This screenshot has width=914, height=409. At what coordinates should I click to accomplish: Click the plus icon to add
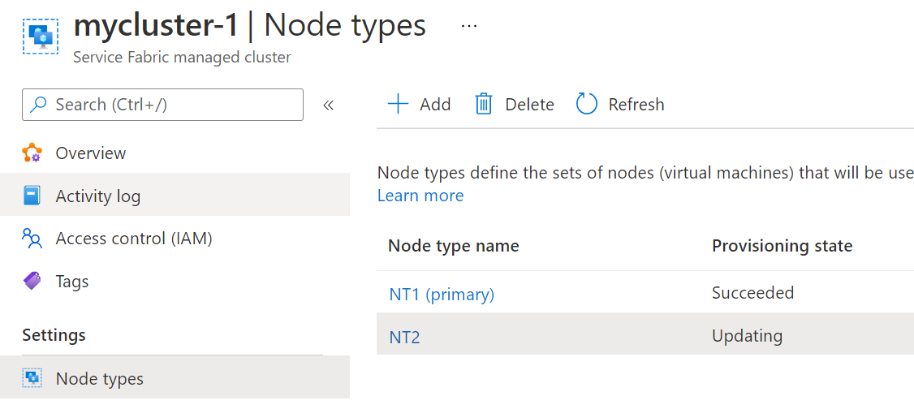398,104
